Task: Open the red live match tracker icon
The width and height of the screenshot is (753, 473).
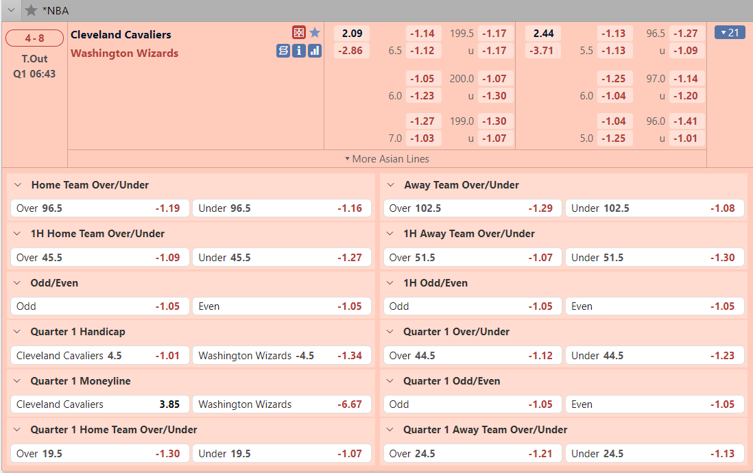Action: click(299, 33)
